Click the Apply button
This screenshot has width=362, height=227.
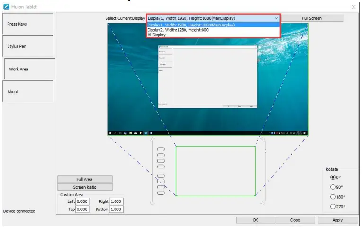tap(337, 220)
